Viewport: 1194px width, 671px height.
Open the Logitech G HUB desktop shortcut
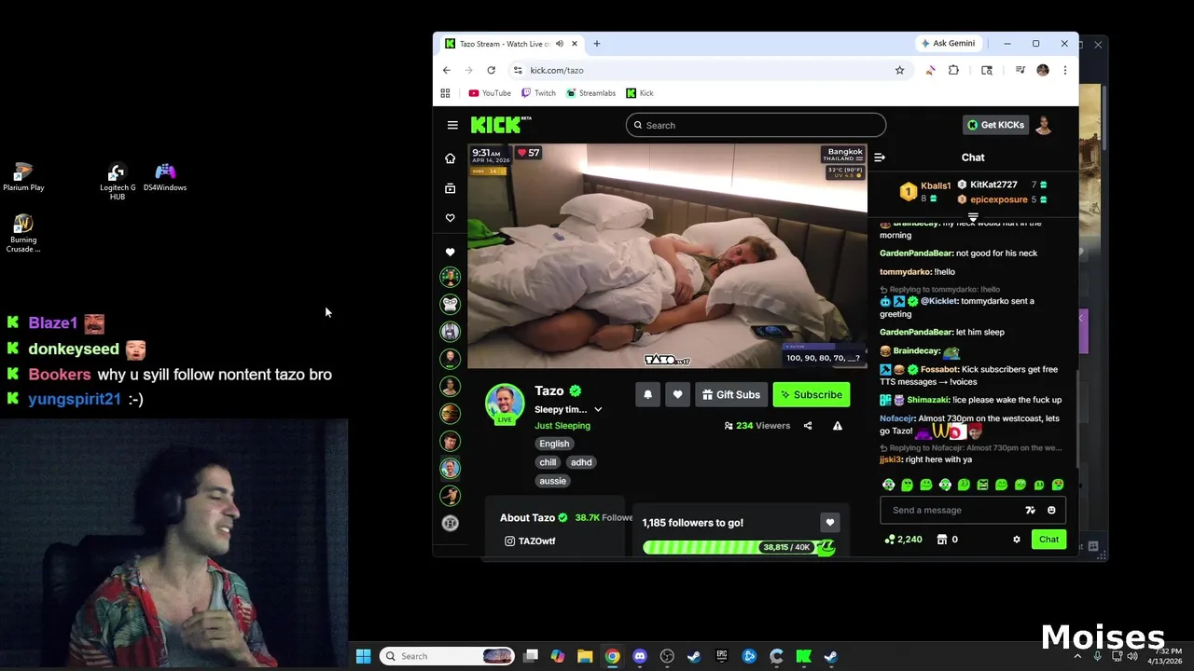(118, 181)
